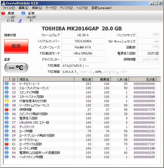Select the ロードサイクル回数 attribute name
The height and width of the screenshot is (168, 164).
click(x=31, y=144)
